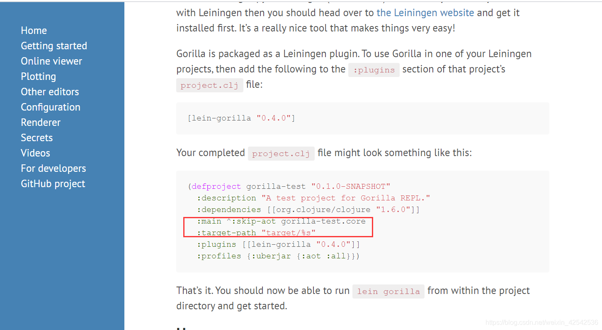Viewport: 602px width, 330px height.
Task: Click the :profiles uberjar code line
Action: click(278, 256)
